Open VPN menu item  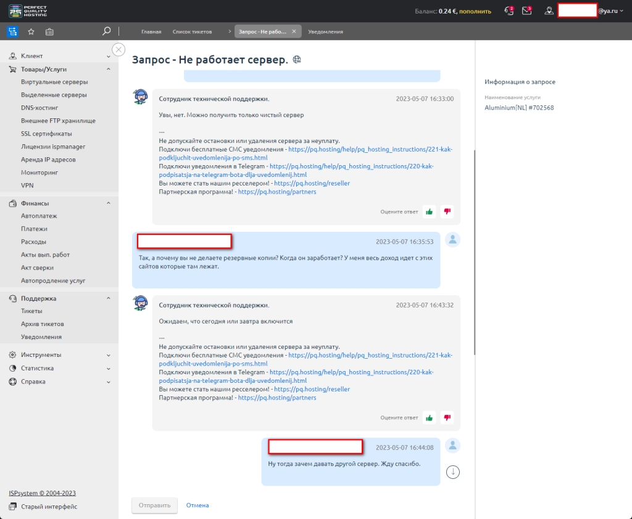(27, 185)
